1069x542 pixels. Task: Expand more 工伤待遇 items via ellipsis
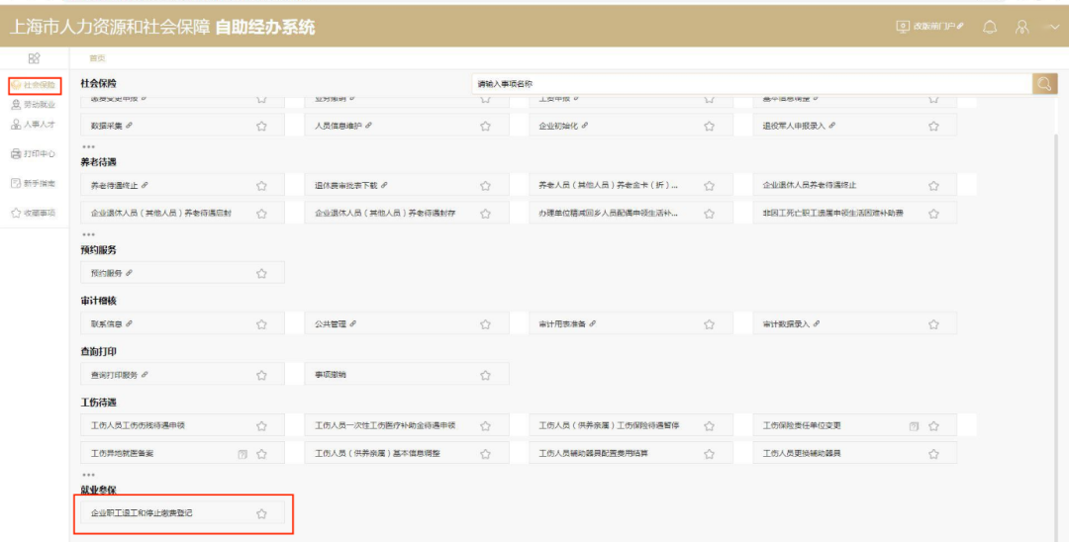tap(89, 476)
